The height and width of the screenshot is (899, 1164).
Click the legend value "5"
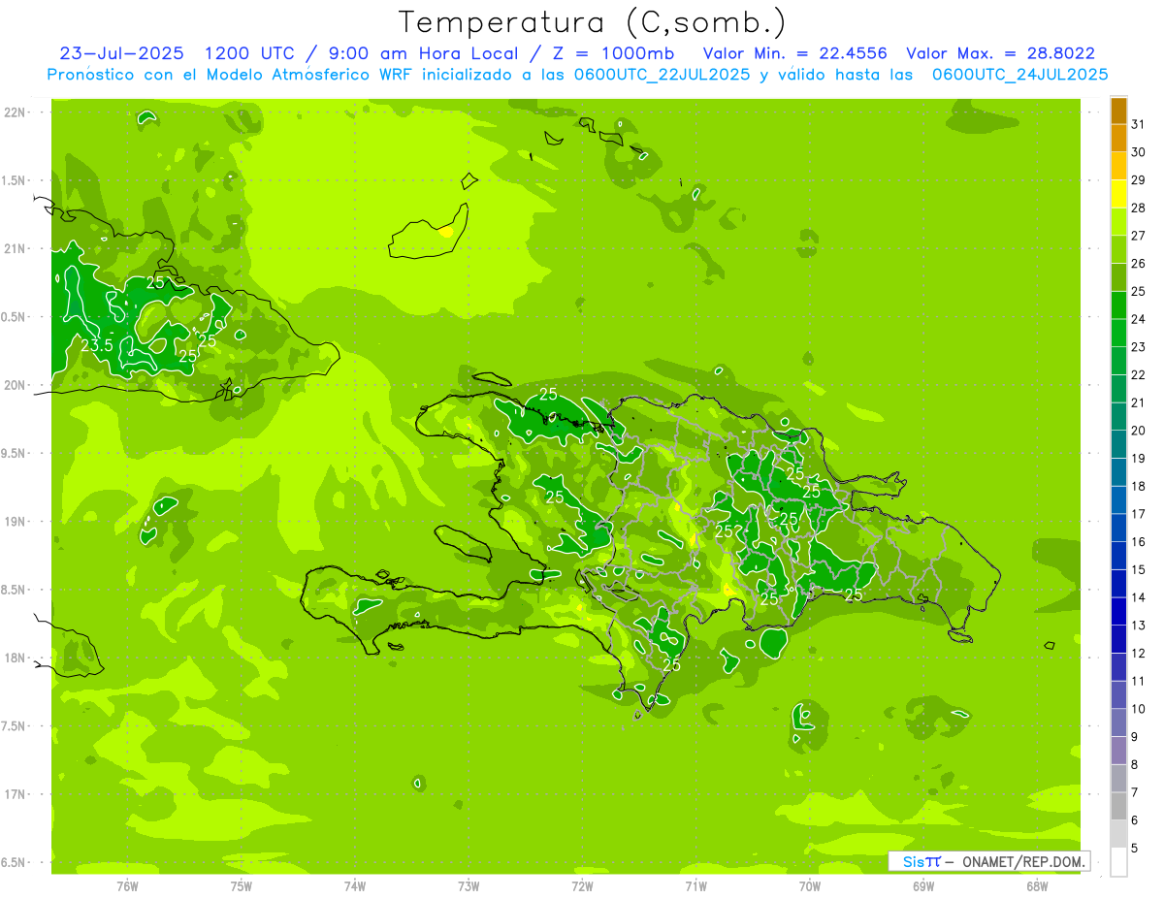1135,849
